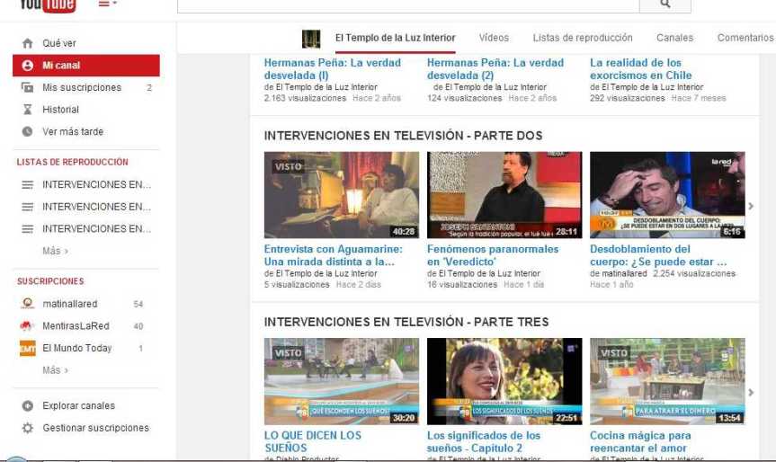Click the Mis suscripciones icon
The image size is (776, 462).
[28, 87]
